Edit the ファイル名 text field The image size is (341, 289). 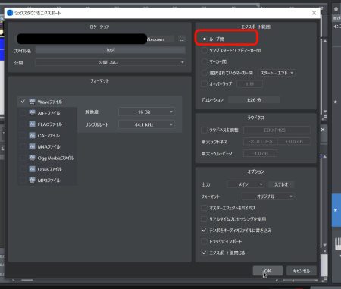click(111, 50)
